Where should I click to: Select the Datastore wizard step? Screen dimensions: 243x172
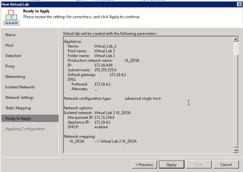[13, 56]
